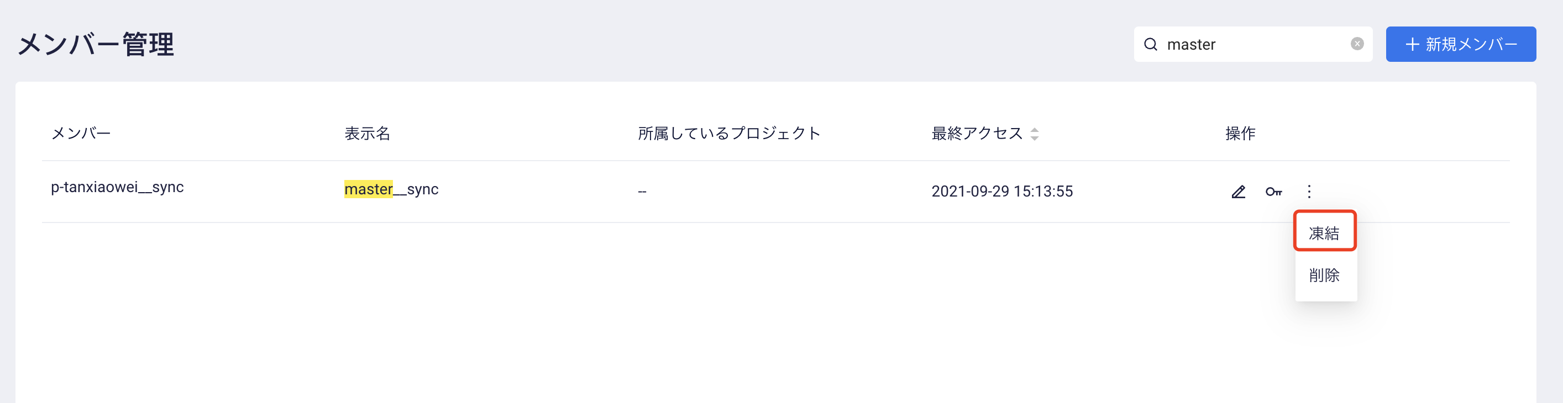Open the three-dot more actions menu

[1309, 192]
